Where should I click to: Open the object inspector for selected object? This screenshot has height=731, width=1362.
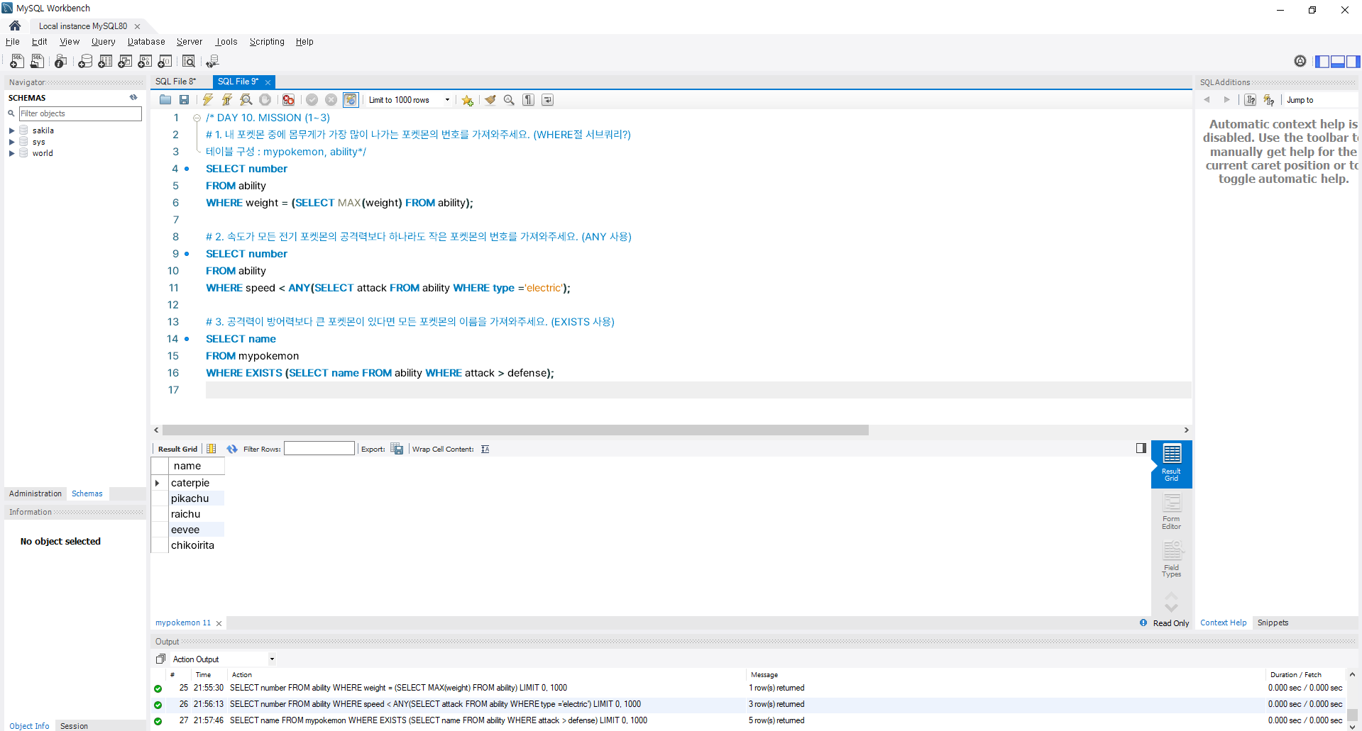[x=61, y=62]
